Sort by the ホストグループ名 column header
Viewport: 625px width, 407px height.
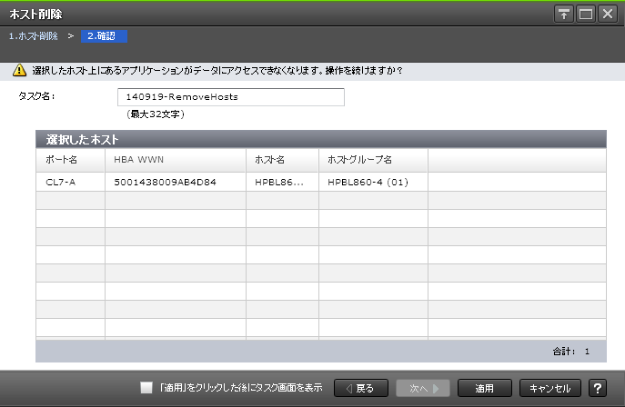point(373,160)
